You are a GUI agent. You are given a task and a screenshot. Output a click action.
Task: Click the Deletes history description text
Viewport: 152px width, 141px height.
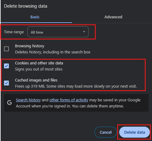click(53, 52)
